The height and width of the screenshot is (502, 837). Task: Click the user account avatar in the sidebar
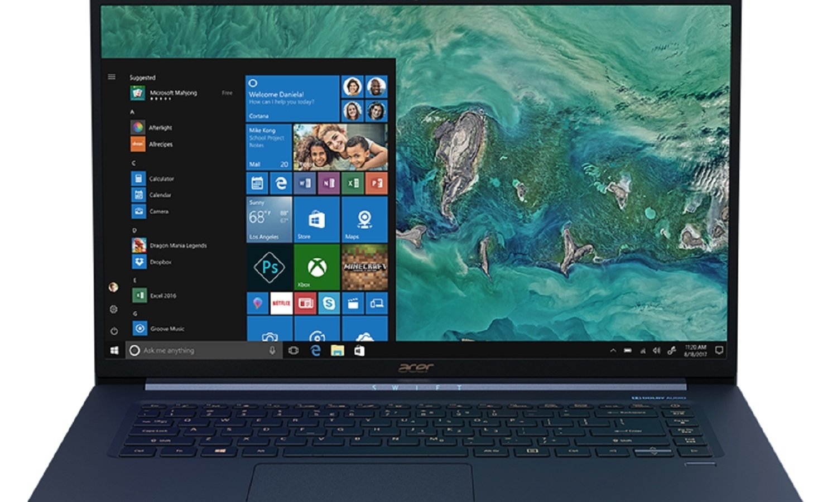click(x=113, y=286)
